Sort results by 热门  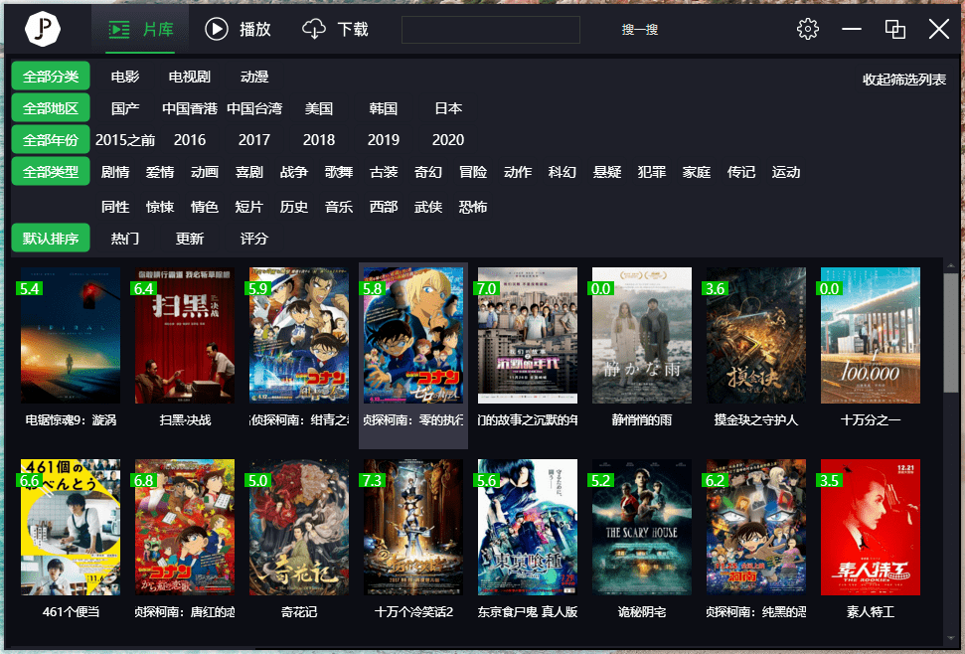[126, 238]
